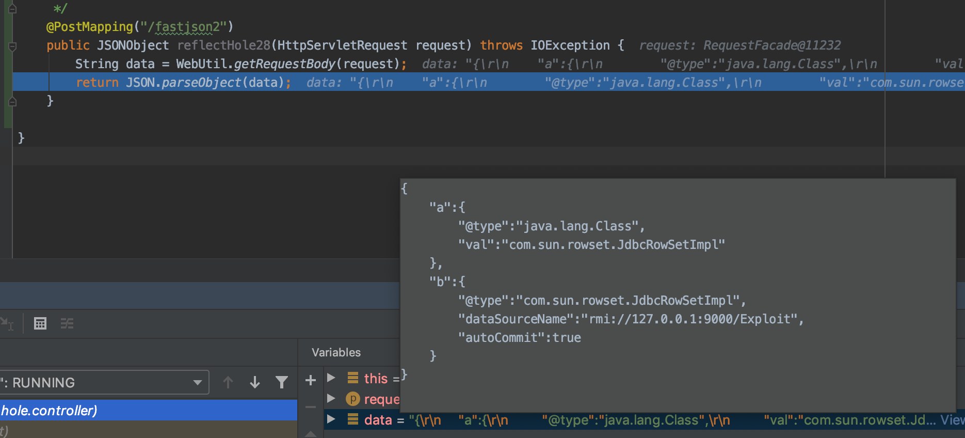Select the hole.controller stack frame
Screen dimensions: 965x438
[149, 410]
